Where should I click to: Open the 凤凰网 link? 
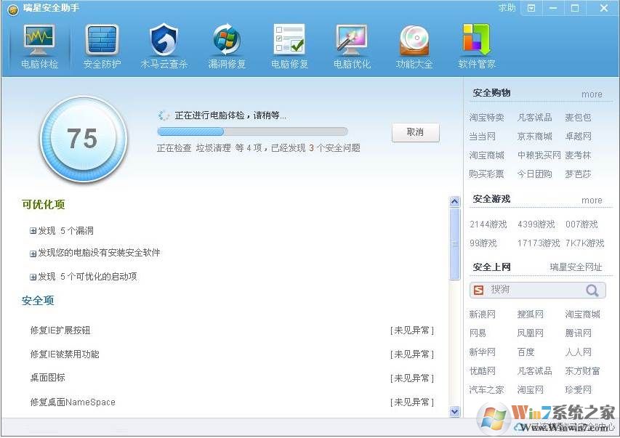pos(531,333)
